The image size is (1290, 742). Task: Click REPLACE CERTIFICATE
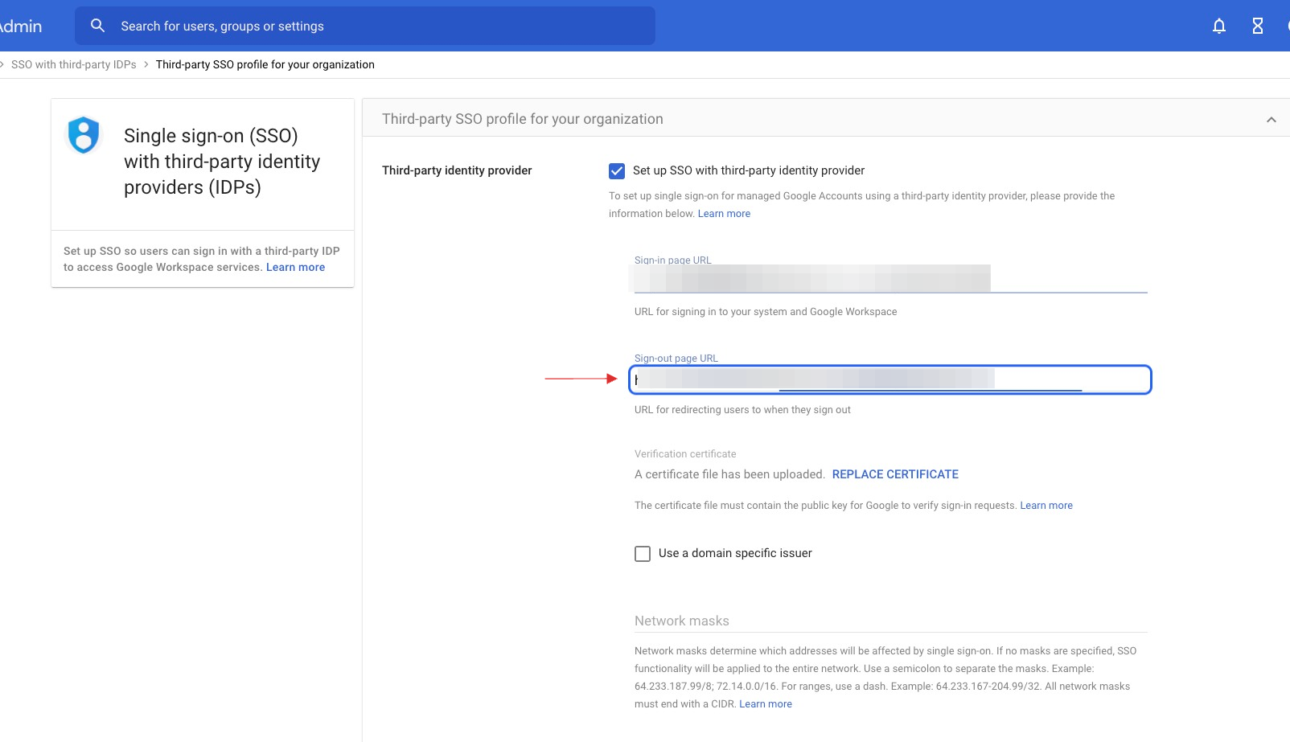[895, 474]
